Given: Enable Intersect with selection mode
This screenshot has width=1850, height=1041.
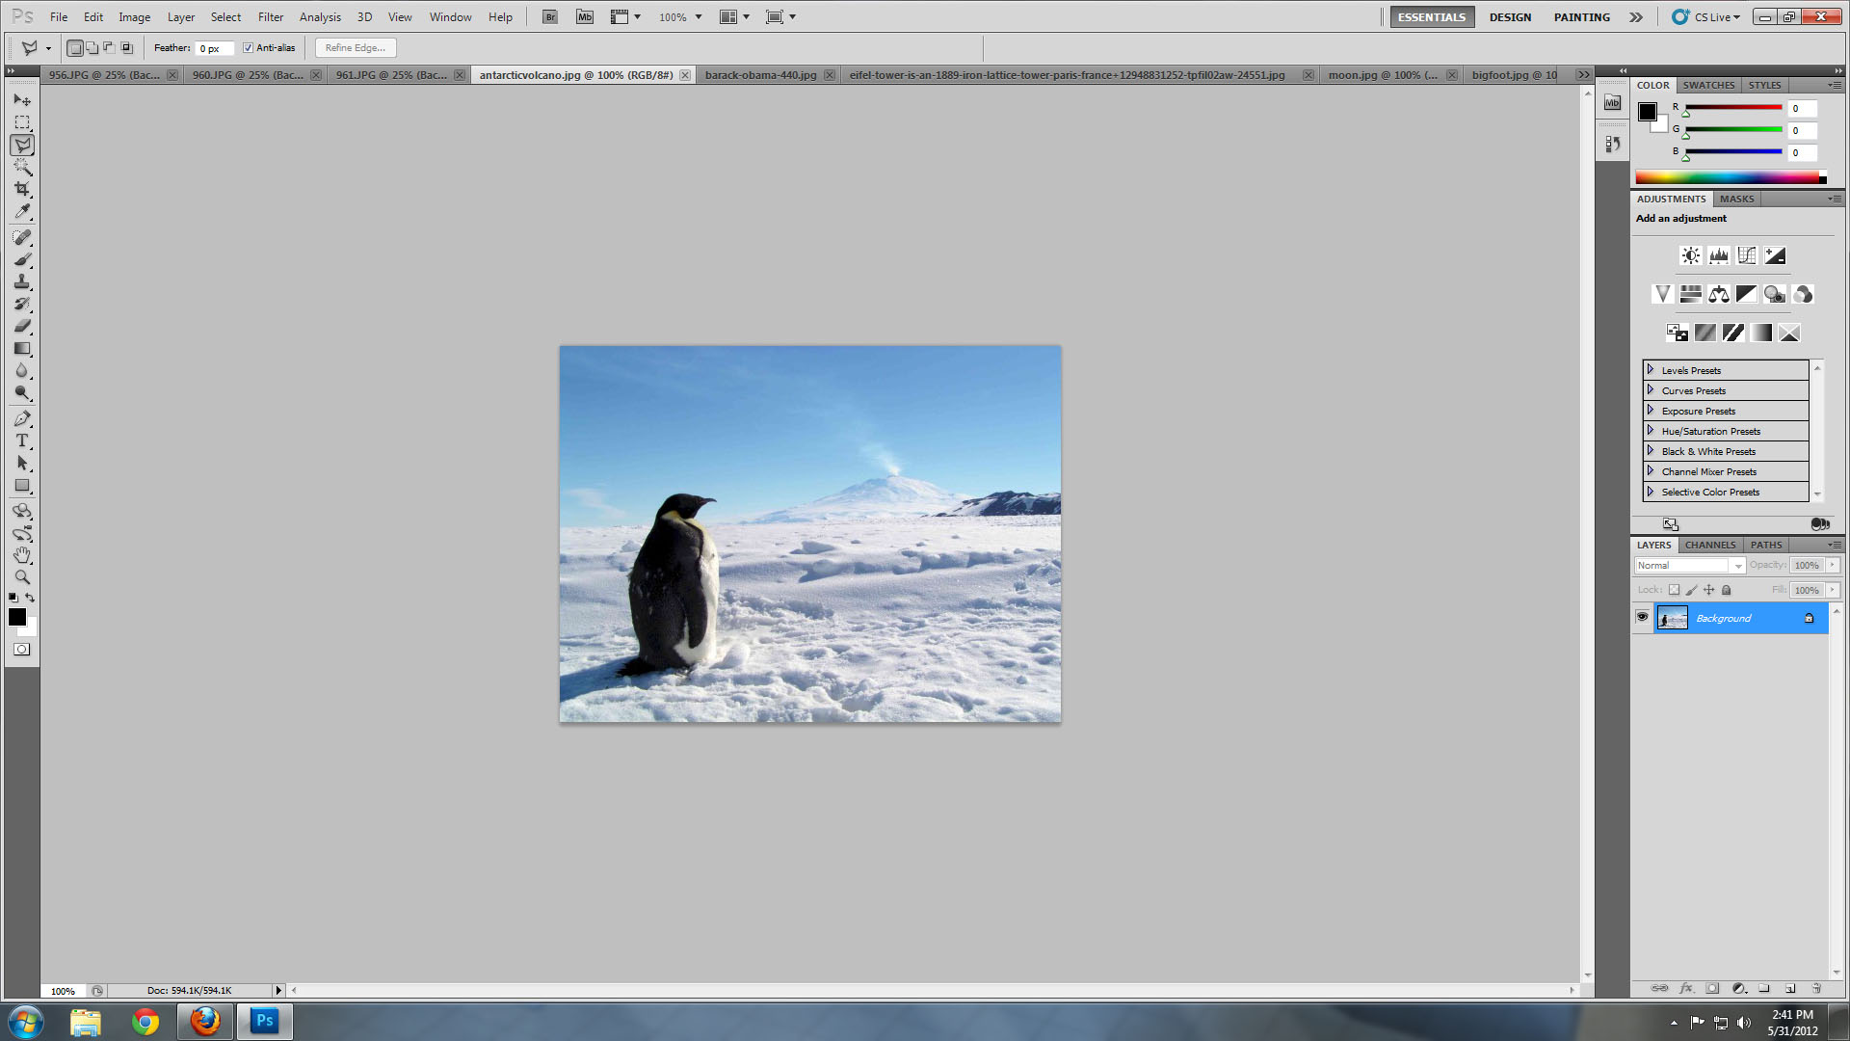Looking at the screenshot, I should pyautogui.click(x=126, y=47).
